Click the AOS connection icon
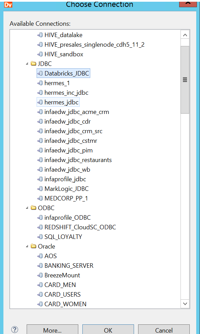 point(40,256)
